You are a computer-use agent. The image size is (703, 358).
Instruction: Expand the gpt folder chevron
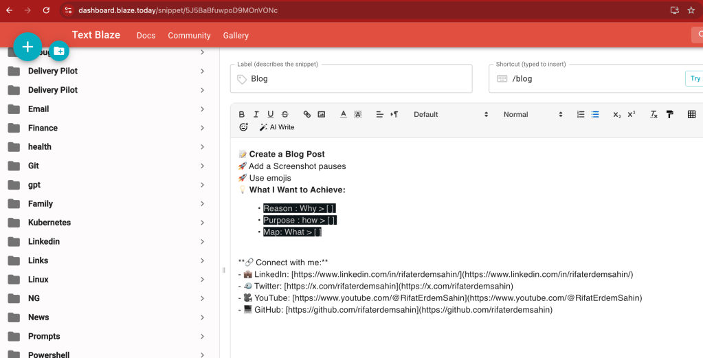[202, 185]
